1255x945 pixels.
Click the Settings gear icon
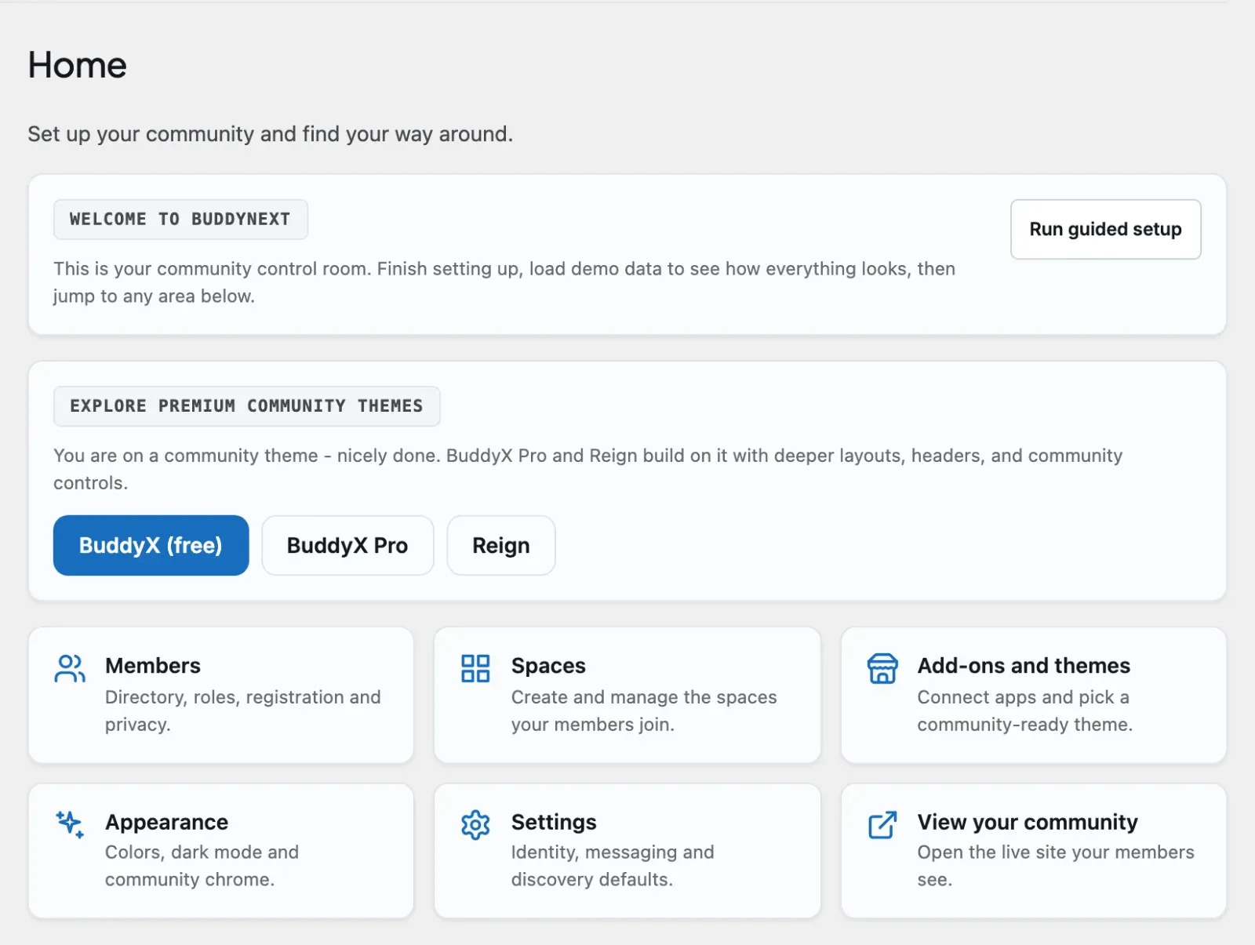pos(475,825)
